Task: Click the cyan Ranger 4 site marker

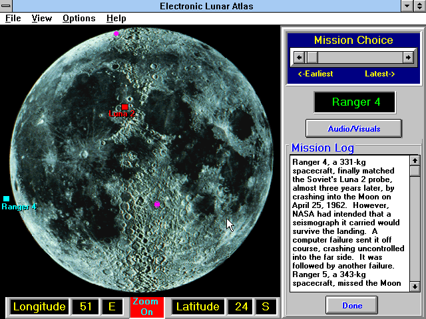Action: coord(6,198)
